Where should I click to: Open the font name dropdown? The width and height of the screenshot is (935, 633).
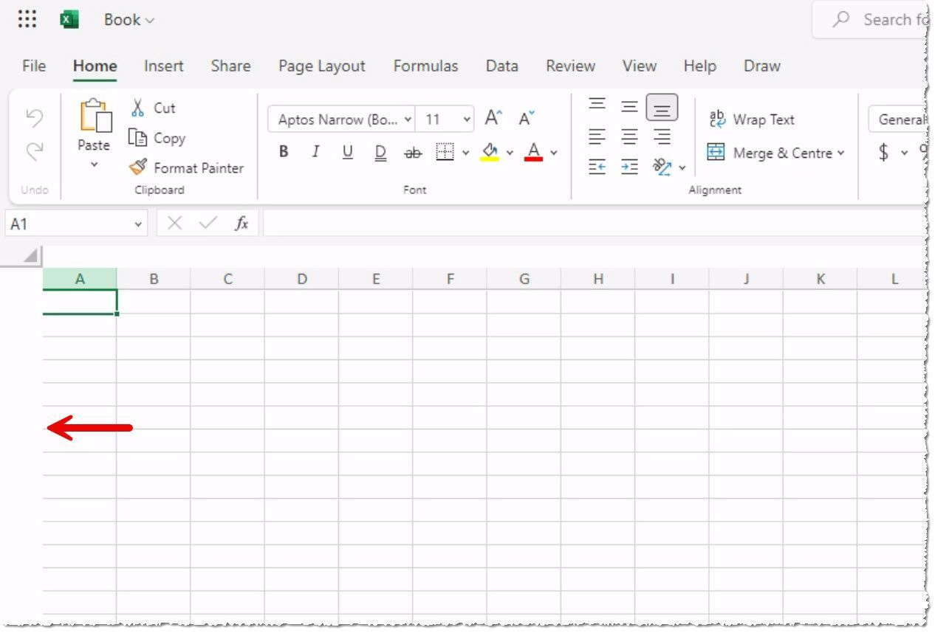point(409,119)
